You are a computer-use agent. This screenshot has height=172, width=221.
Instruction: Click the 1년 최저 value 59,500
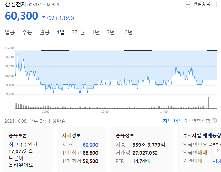point(90,161)
